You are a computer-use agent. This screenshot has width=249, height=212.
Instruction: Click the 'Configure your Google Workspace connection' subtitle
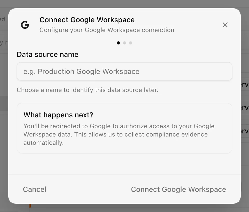click(107, 30)
